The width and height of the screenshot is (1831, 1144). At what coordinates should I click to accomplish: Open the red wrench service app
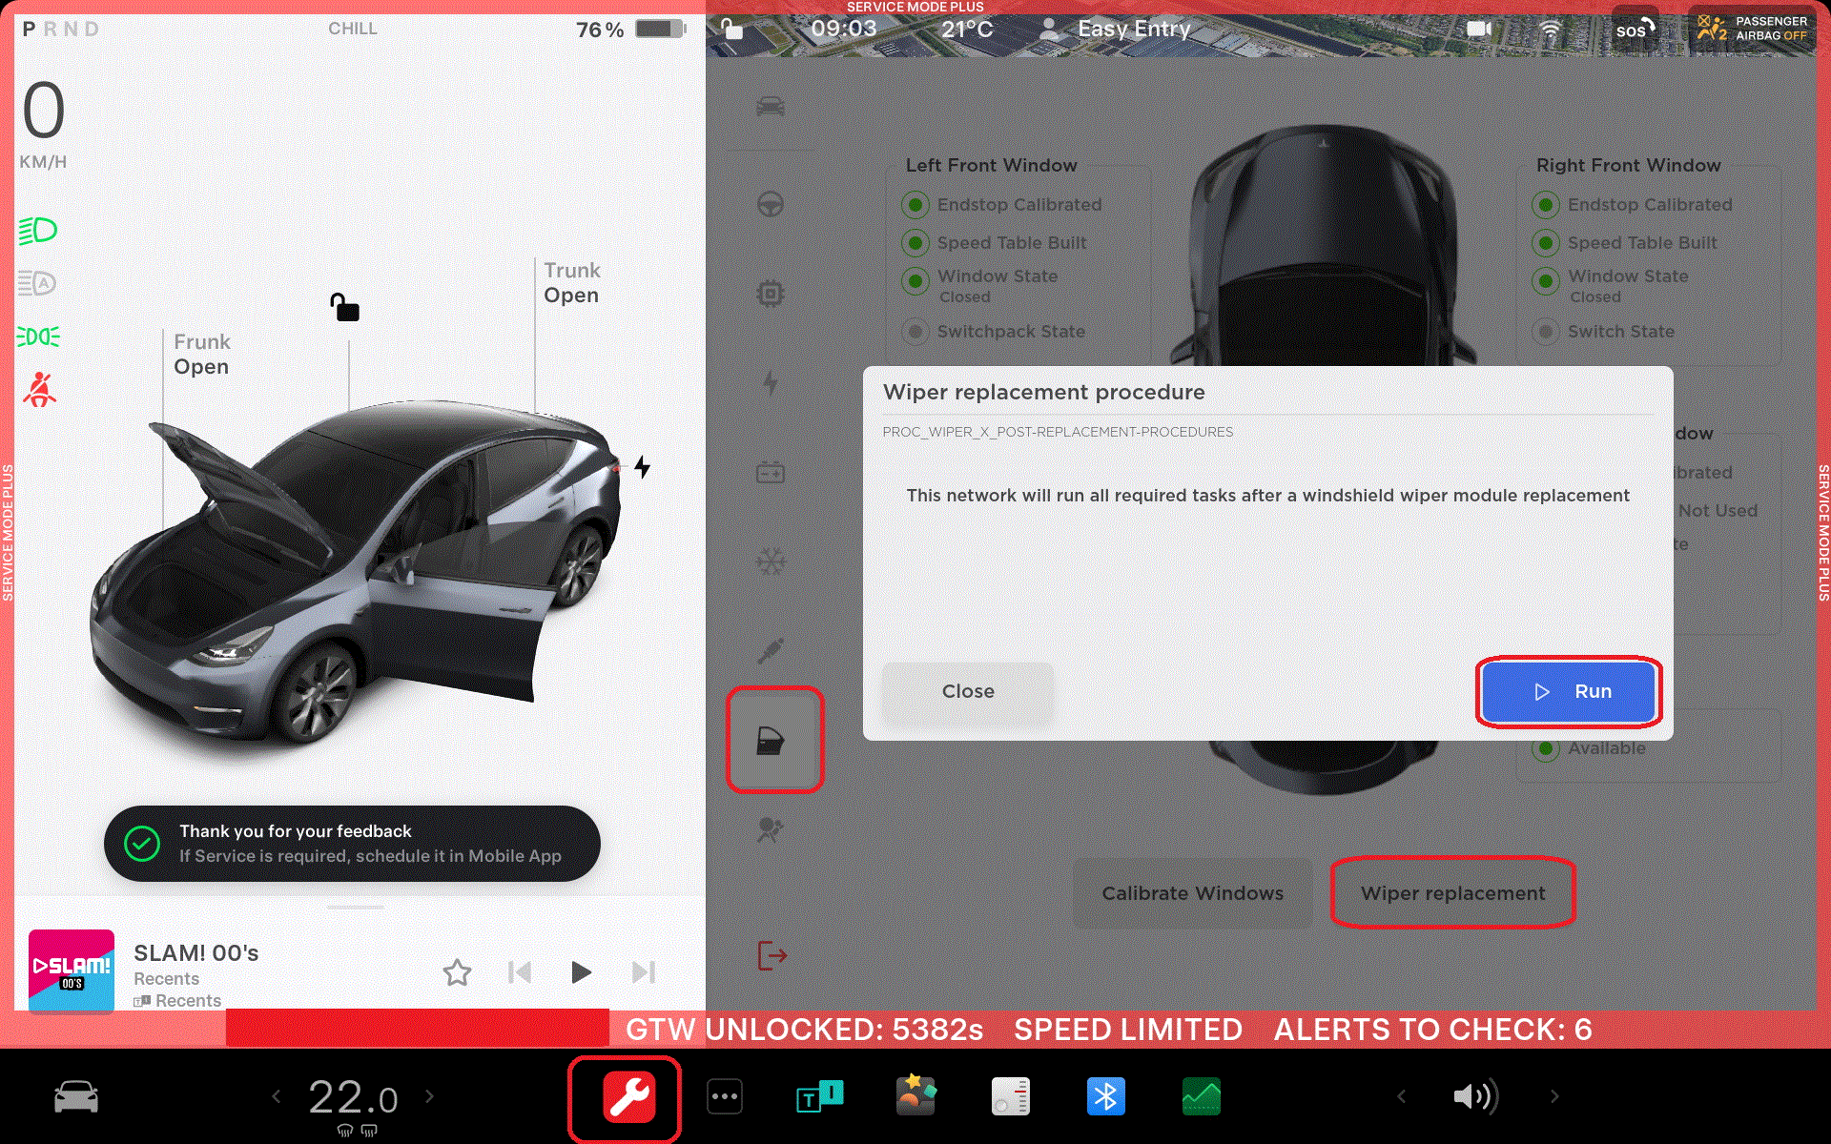tap(627, 1097)
